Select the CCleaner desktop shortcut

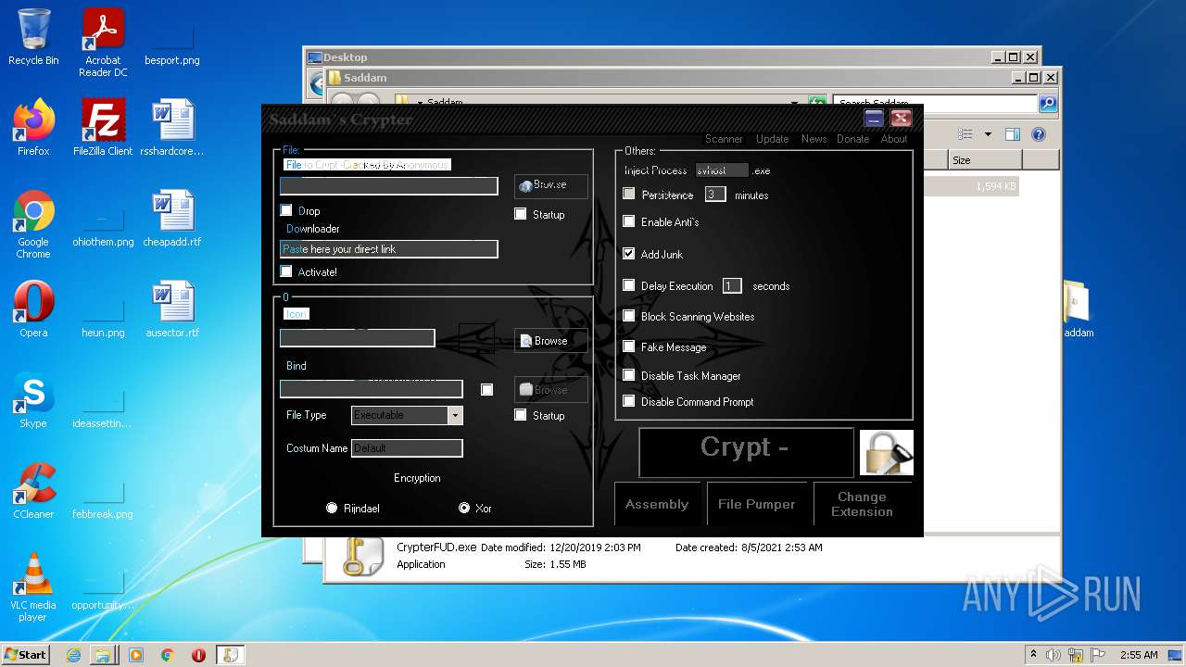pyautogui.click(x=33, y=491)
